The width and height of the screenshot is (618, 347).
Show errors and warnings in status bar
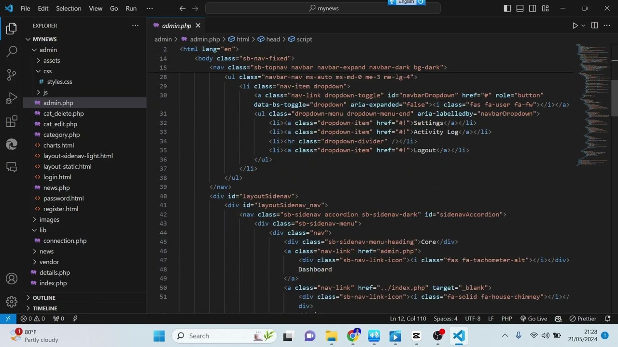point(33,319)
